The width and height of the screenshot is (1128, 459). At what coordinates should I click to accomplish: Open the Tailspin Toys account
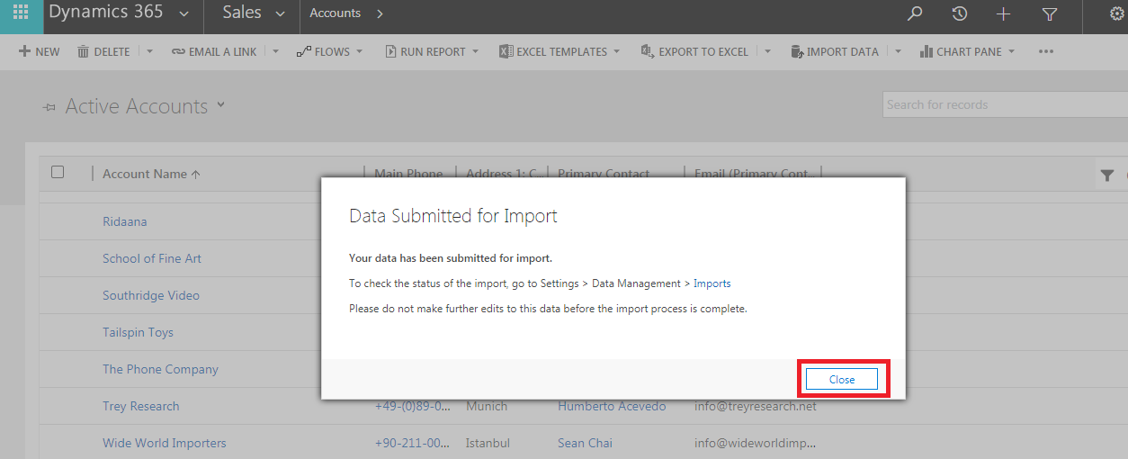tap(138, 332)
